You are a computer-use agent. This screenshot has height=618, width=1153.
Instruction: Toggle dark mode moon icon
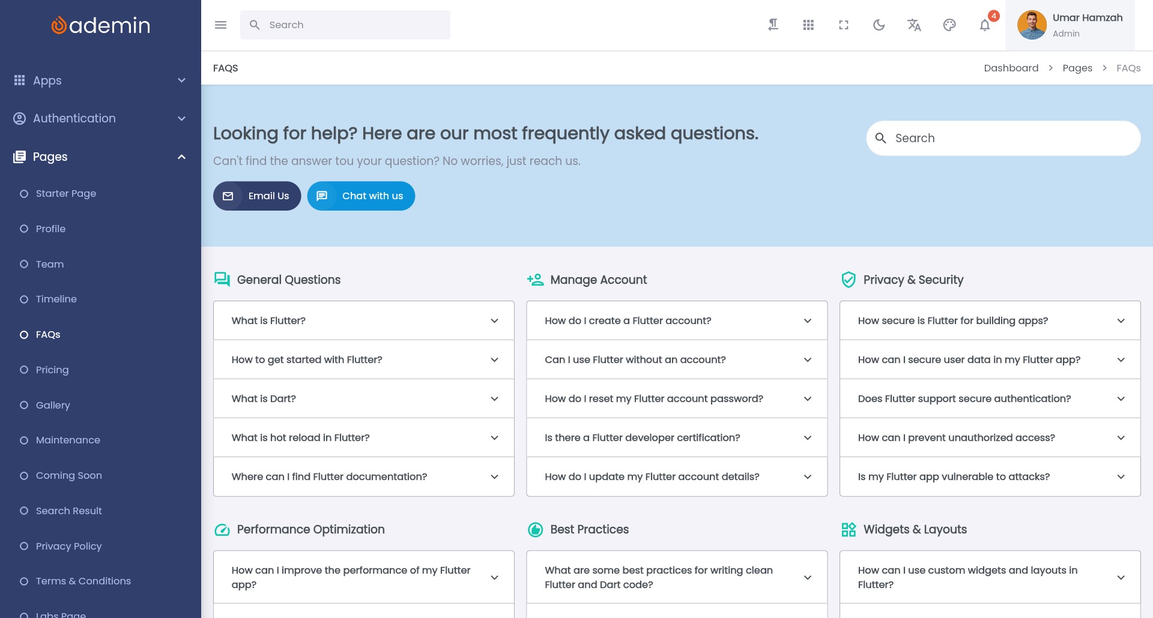pyautogui.click(x=879, y=25)
